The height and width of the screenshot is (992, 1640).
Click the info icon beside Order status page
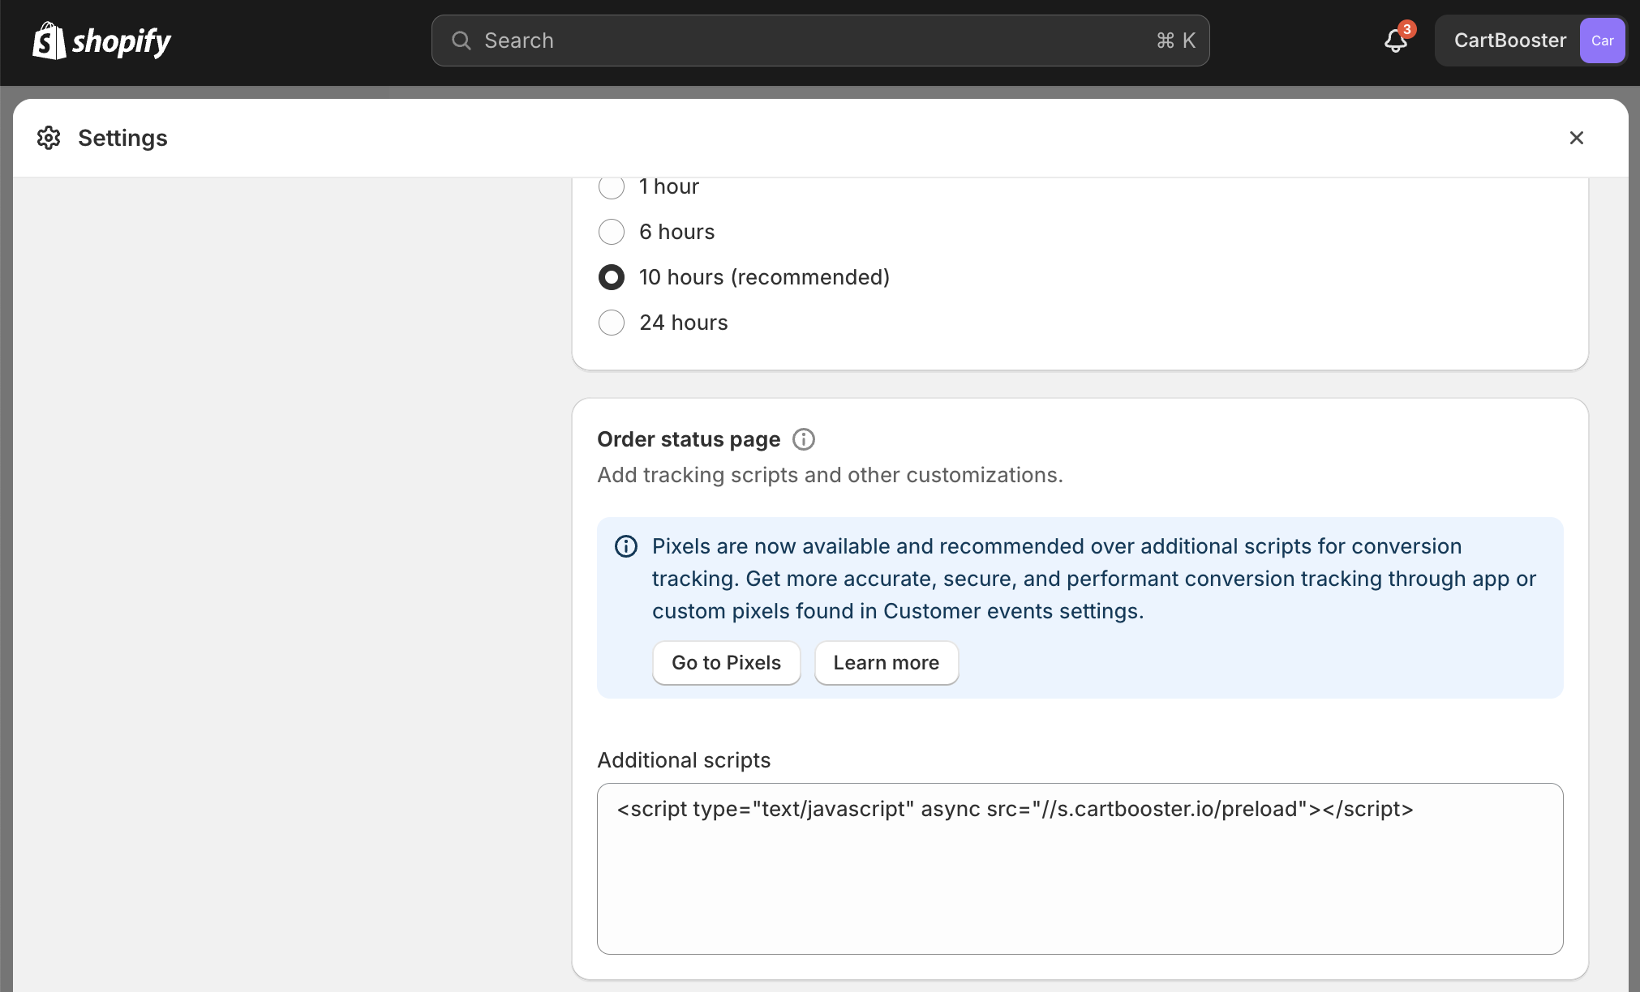[804, 439]
